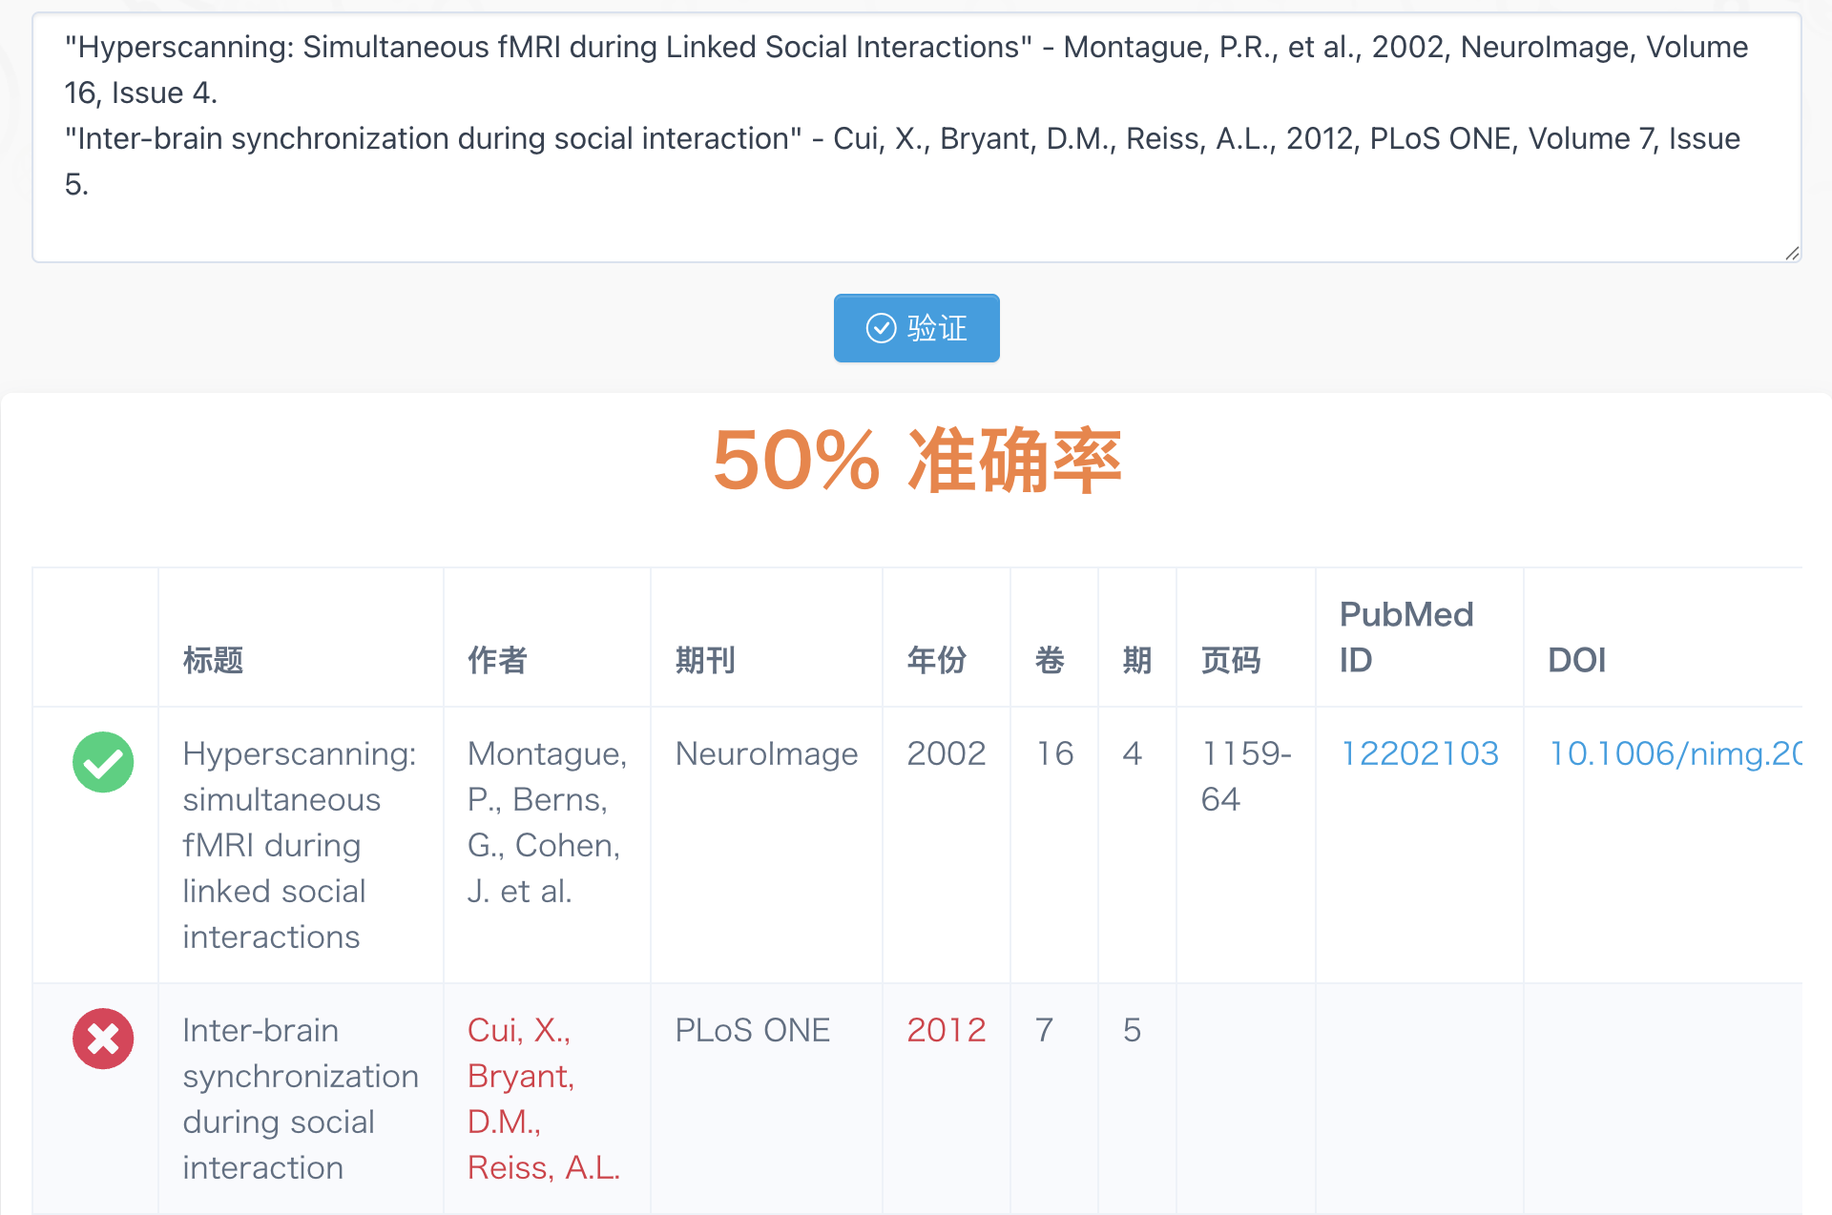This screenshot has width=1832, height=1215.
Task: Click the red X failed icon
Action: [x=103, y=1039]
